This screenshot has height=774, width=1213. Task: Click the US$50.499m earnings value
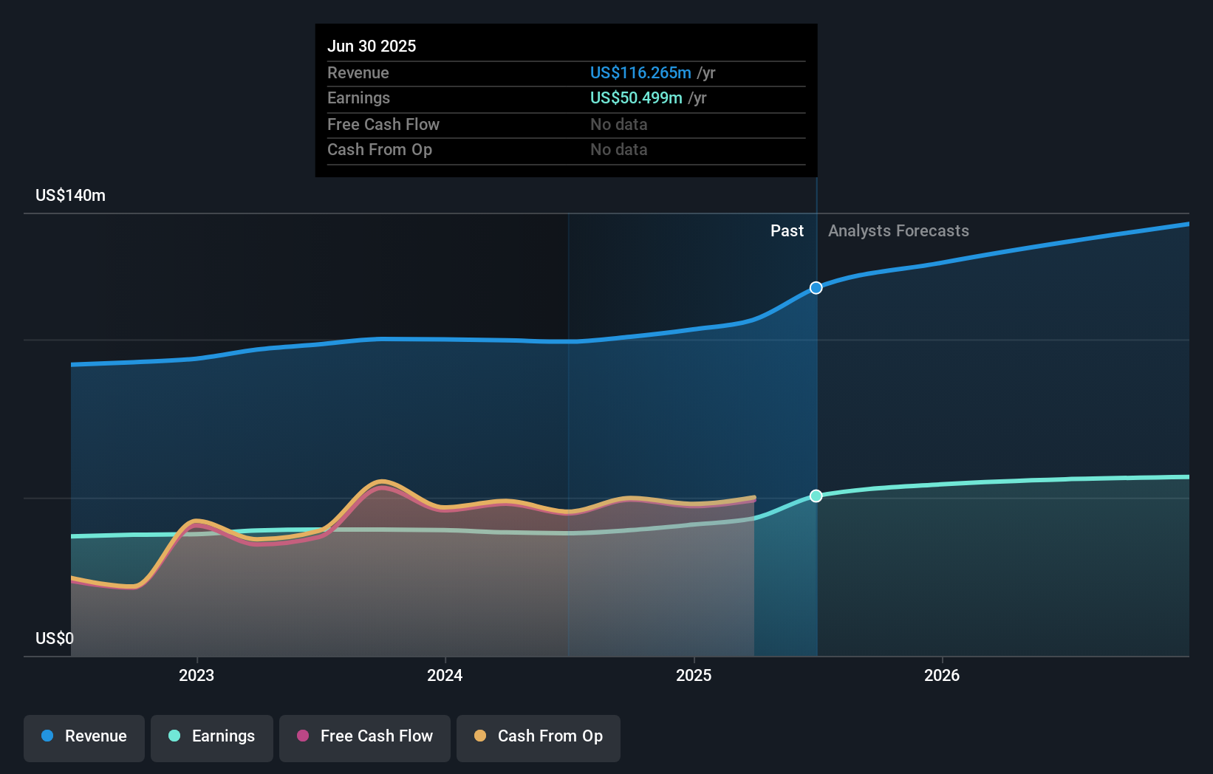pyautogui.click(x=636, y=97)
